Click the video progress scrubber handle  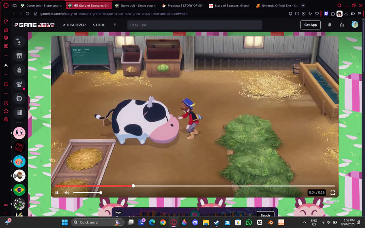[x=133, y=186]
